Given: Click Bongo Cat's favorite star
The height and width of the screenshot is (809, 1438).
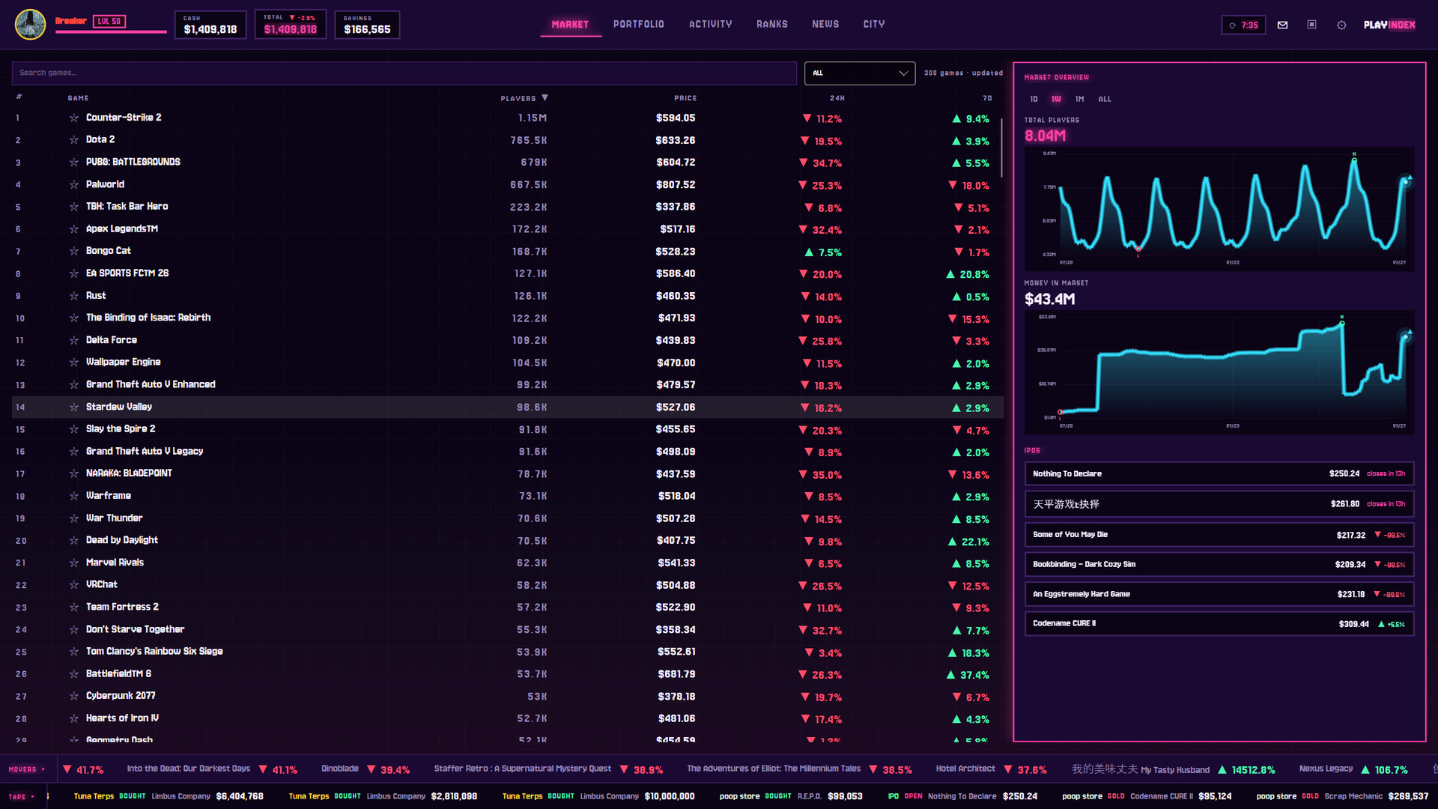Looking at the screenshot, I should point(74,251).
